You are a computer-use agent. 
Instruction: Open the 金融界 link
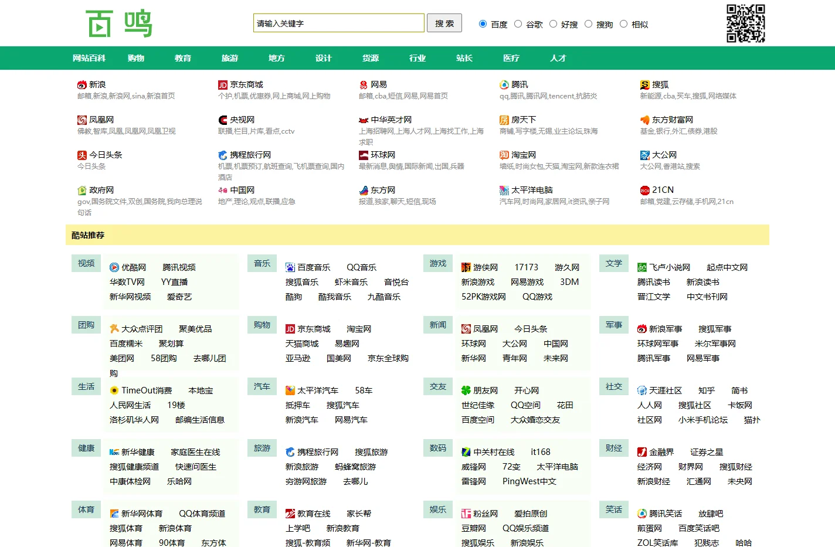pos(661,452)
